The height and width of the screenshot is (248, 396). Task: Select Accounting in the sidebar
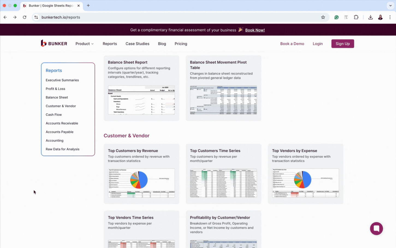point(55,141)
